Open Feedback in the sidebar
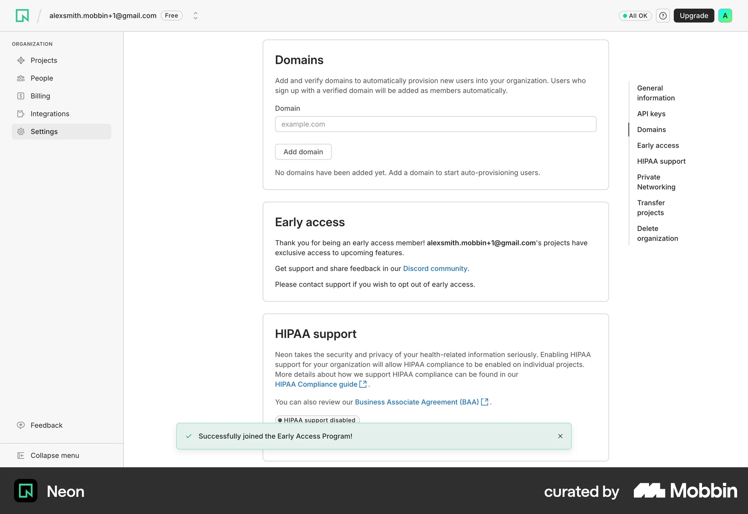The image size is (748, 514). point(62,425)
